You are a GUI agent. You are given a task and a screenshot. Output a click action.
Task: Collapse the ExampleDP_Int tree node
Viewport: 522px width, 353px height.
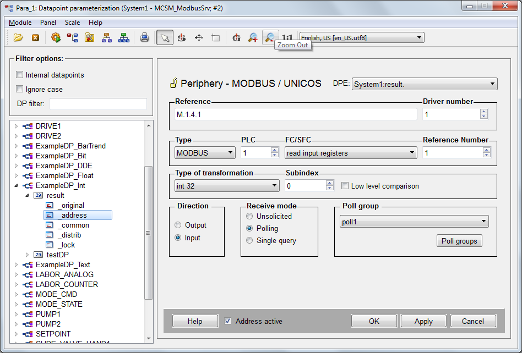(16, 185)
